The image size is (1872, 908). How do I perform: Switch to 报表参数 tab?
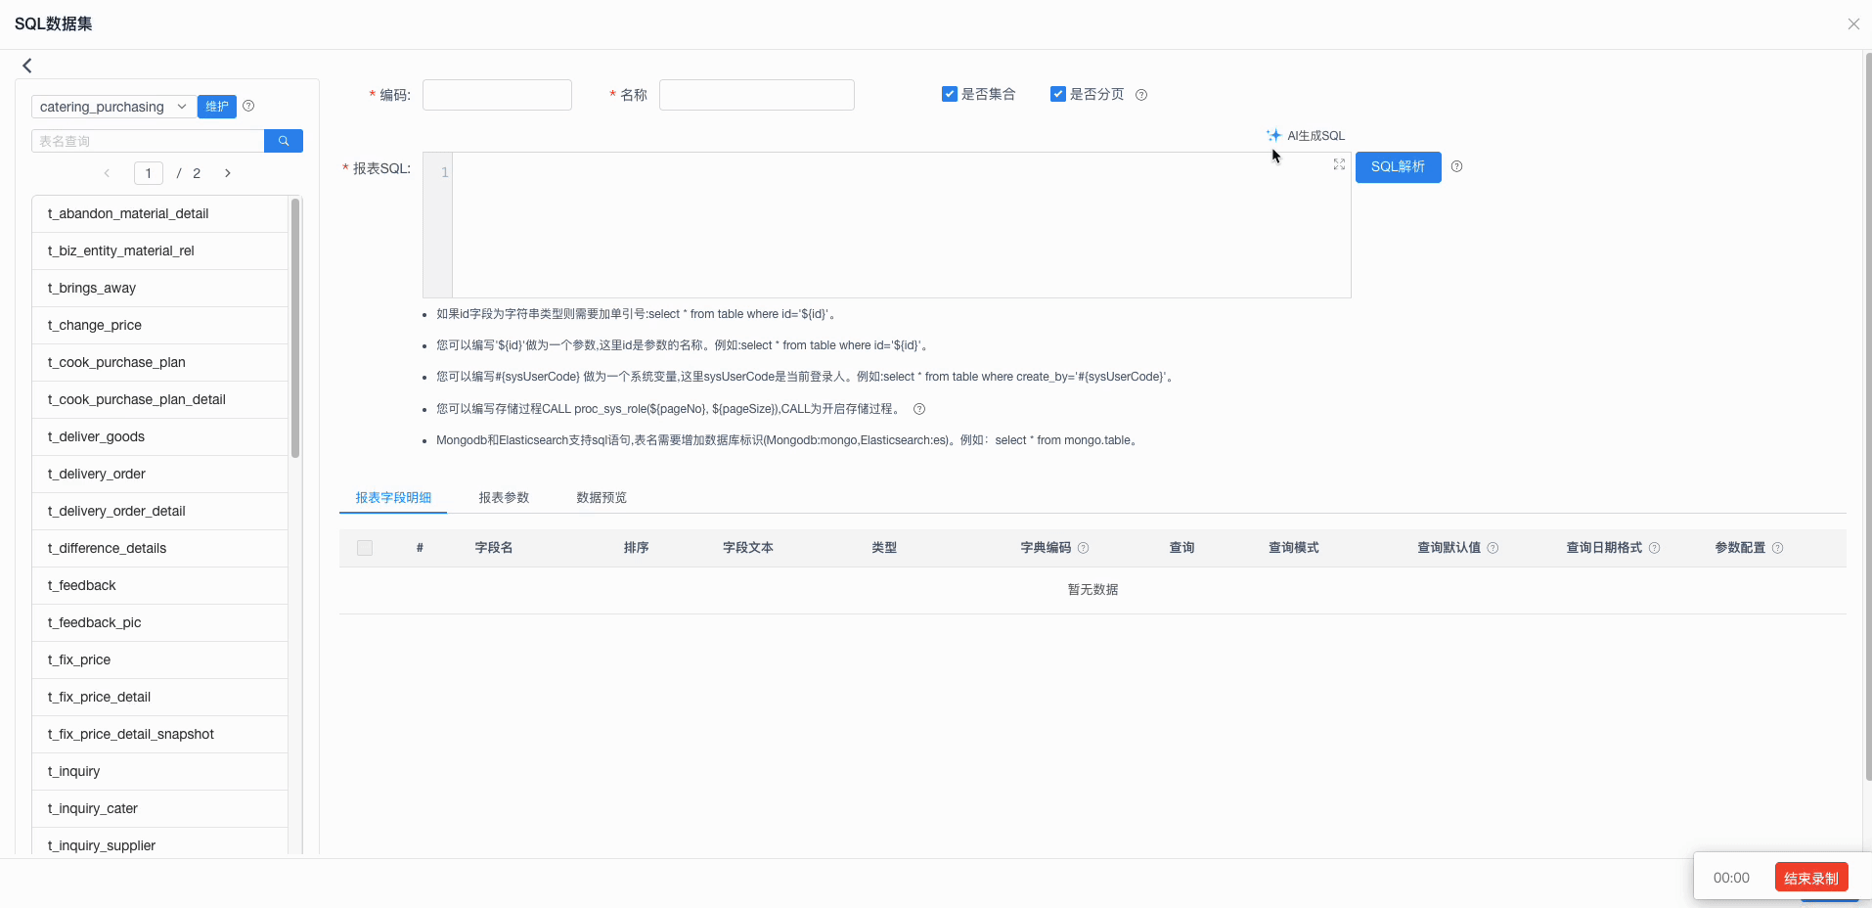click(x=504, y=497)
